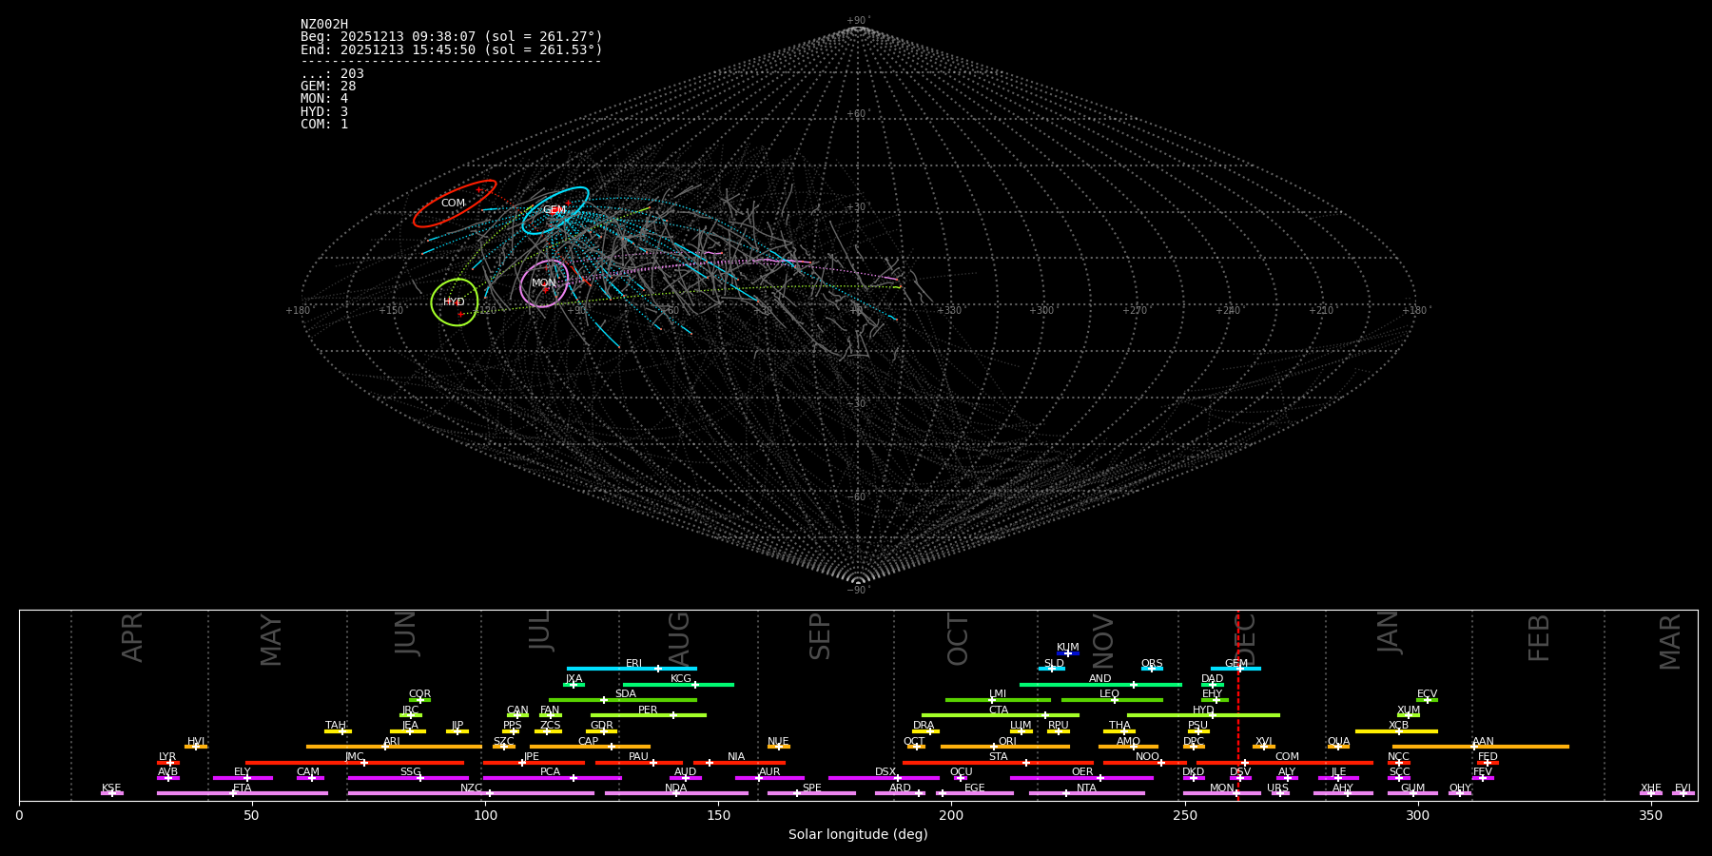Select the KSE shower marker in timeline
The height and width of the screenshot is (856, 1712).
[x=112, y=793]
